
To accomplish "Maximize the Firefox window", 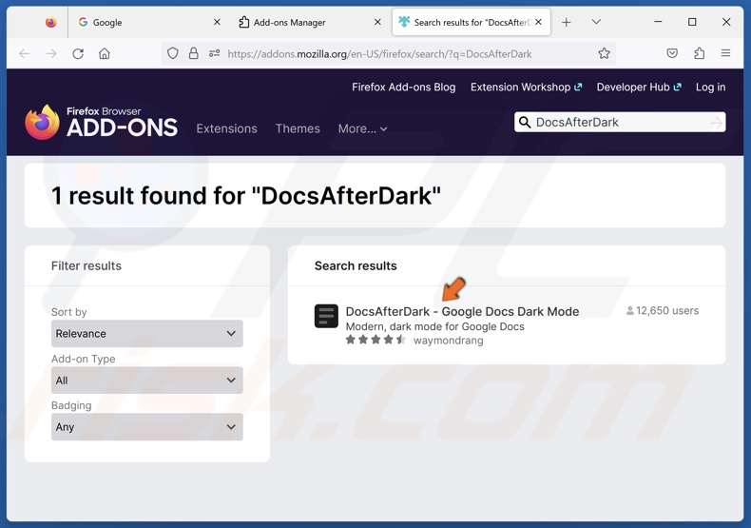I will pos(692,22).
